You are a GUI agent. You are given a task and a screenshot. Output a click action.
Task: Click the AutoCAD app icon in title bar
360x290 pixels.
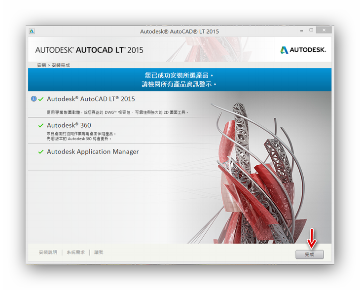(32, 31)
